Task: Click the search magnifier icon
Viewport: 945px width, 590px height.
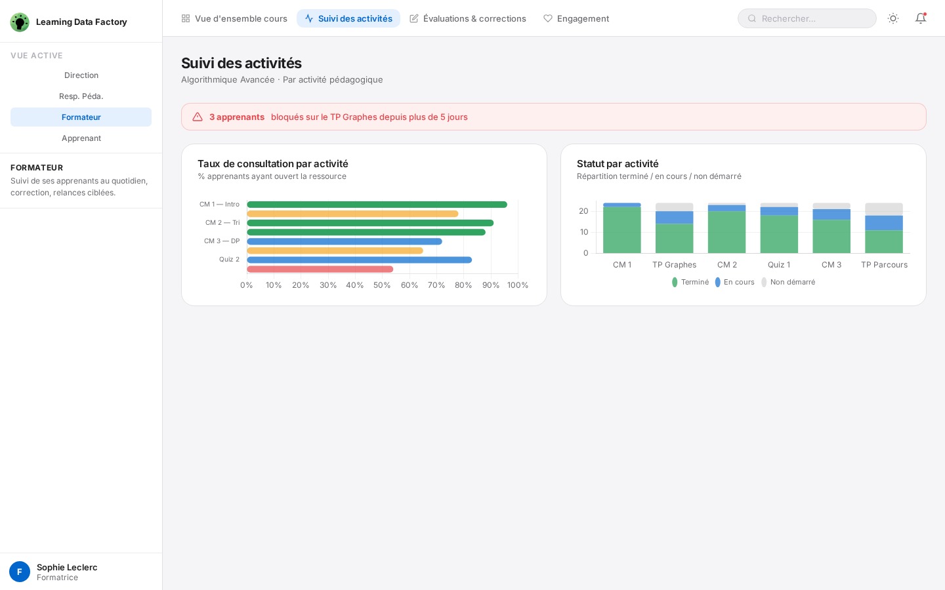Action: pos(752,18)
